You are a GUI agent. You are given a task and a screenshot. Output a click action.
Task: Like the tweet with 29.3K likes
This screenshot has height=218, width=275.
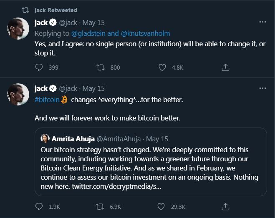pyautogui.click(x=163, y=206)
